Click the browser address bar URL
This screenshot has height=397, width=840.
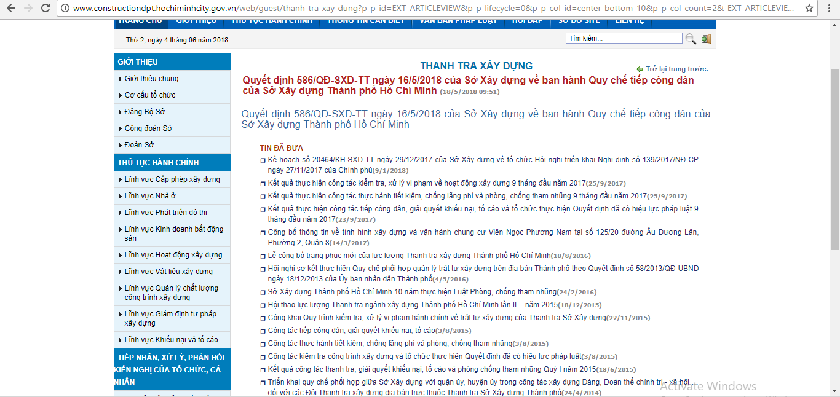(430, 8)
